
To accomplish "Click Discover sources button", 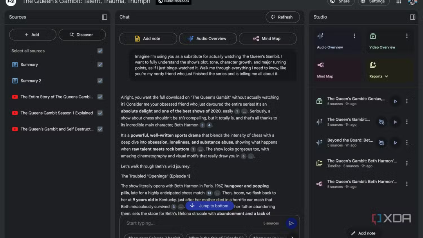I will 82,35.
